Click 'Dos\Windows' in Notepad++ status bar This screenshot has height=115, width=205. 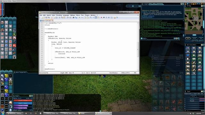pyautogui.click(x=113, y=73)
